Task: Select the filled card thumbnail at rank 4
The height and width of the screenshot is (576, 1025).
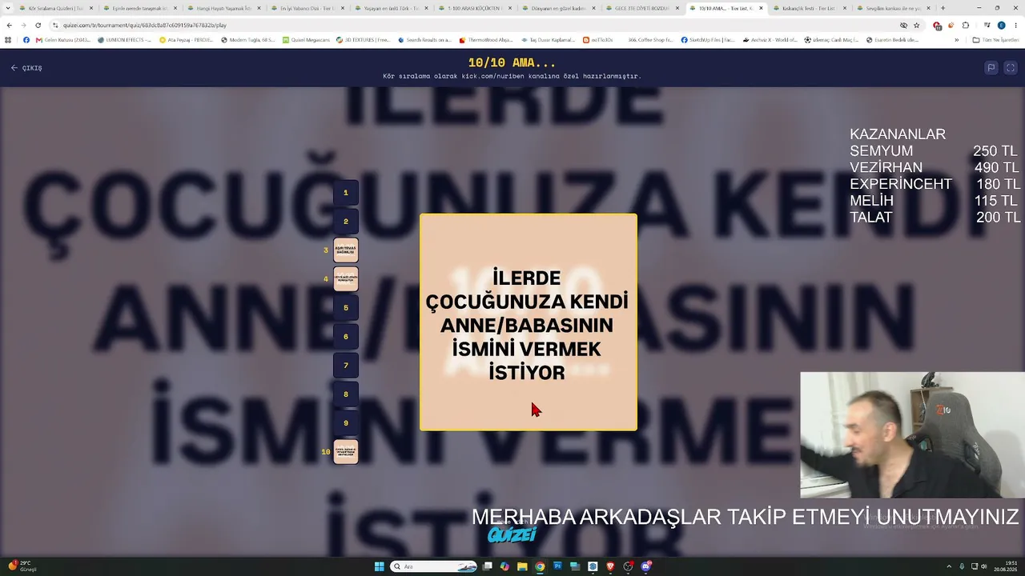Action: tap(346, 279)
